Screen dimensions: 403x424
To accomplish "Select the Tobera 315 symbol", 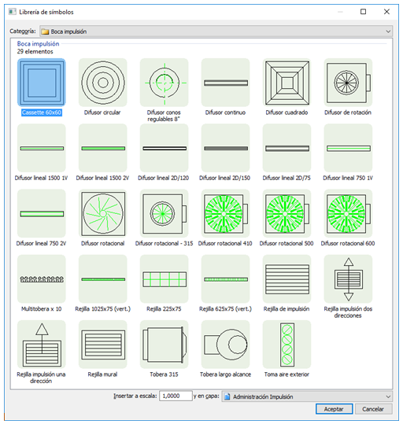I will coord(164,345).
